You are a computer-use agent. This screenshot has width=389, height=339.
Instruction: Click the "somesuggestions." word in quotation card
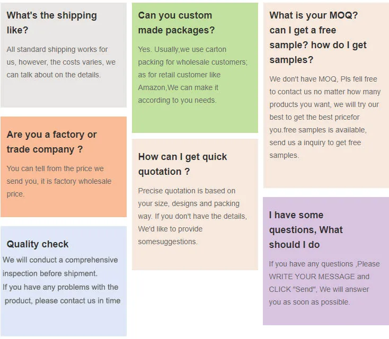pyautogui.click(x=167, y=242)
